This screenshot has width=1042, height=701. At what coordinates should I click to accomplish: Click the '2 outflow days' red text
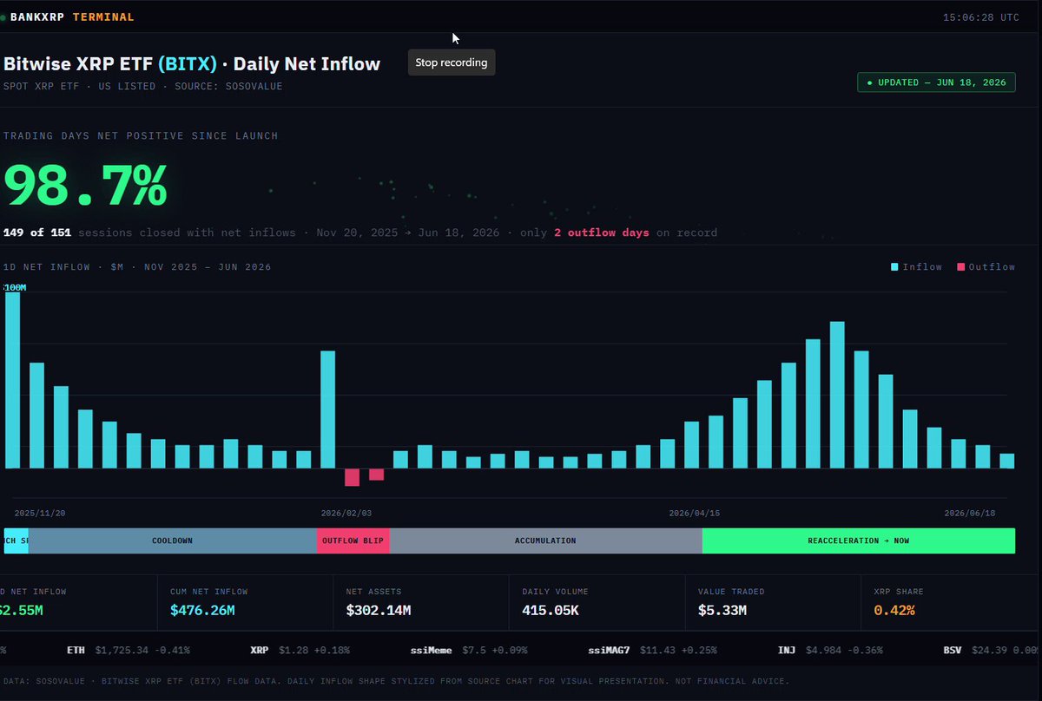point(601,233)
